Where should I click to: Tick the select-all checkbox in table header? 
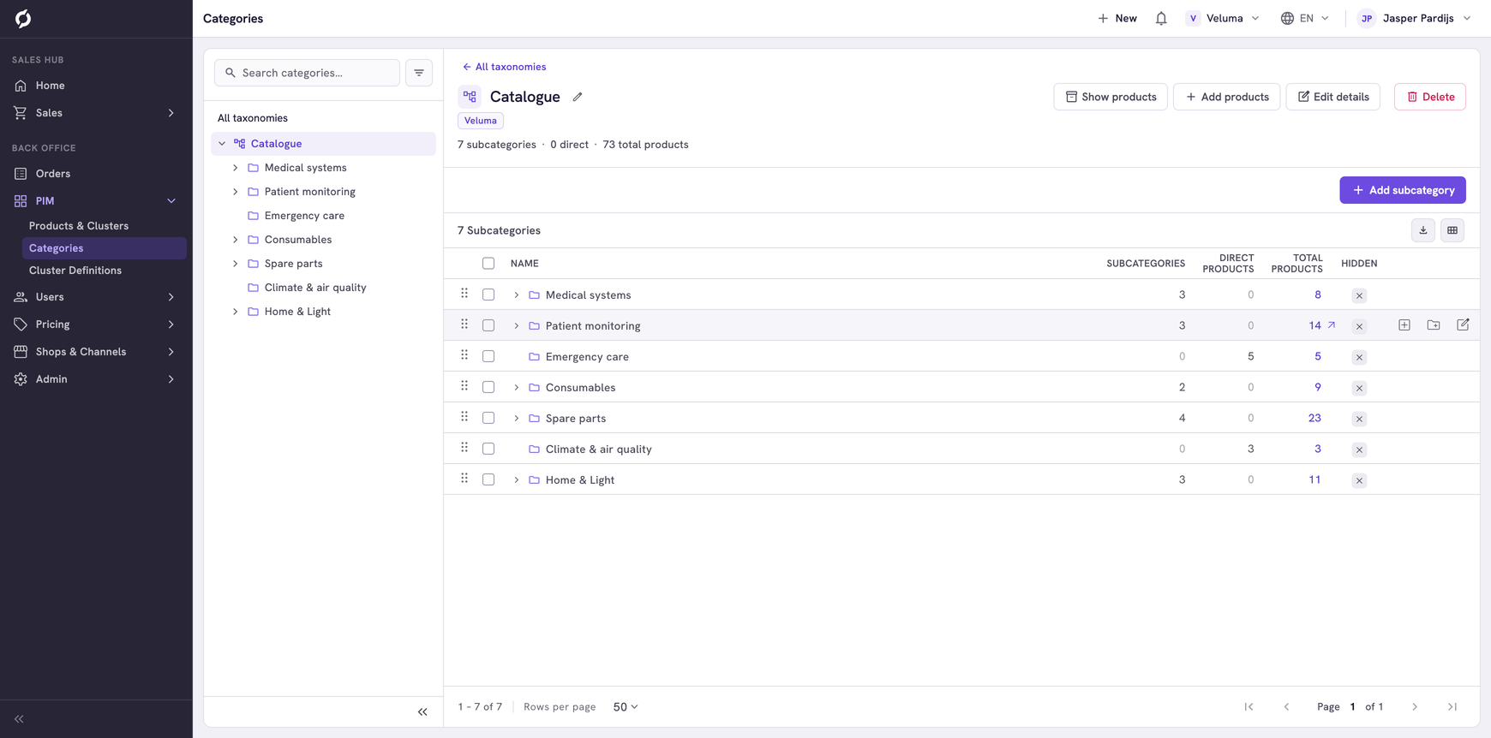[488, 263]
